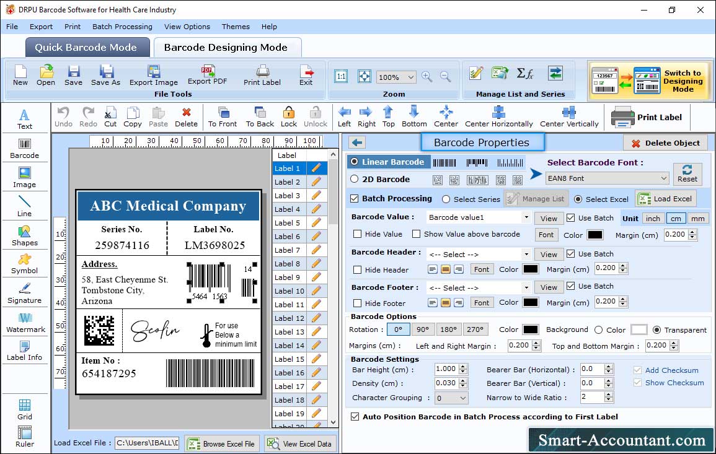Switch to Quick Barcode Mode tab
This screenshot has height=454, width=716.
[87, 48]
